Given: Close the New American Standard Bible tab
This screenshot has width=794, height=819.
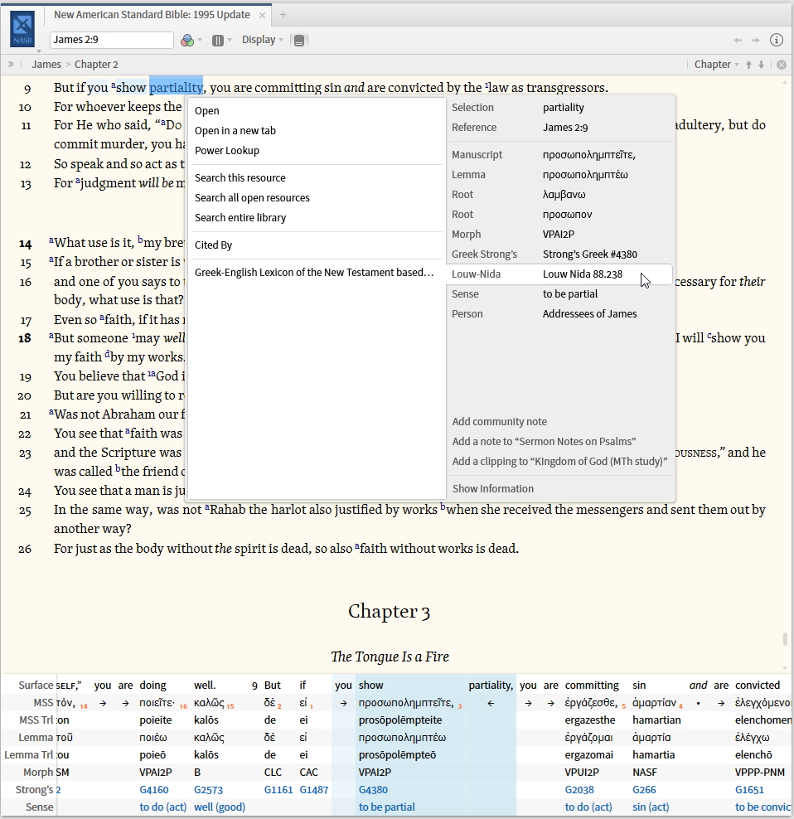Looking at the screenshot, I should tap(262, 15).
